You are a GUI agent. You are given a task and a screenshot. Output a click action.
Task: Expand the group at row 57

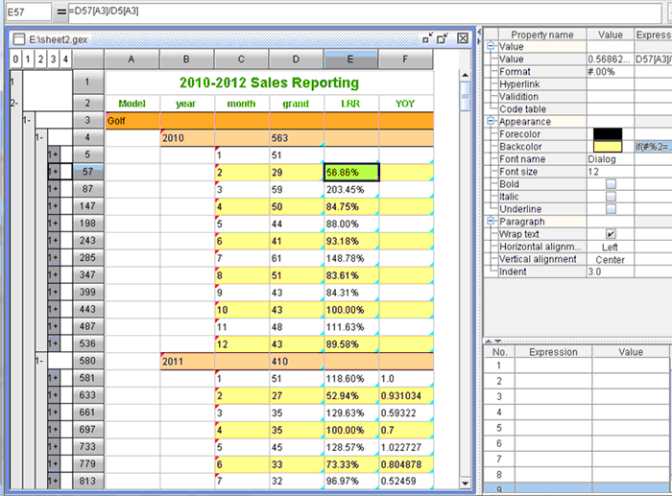tap(54, 171)
